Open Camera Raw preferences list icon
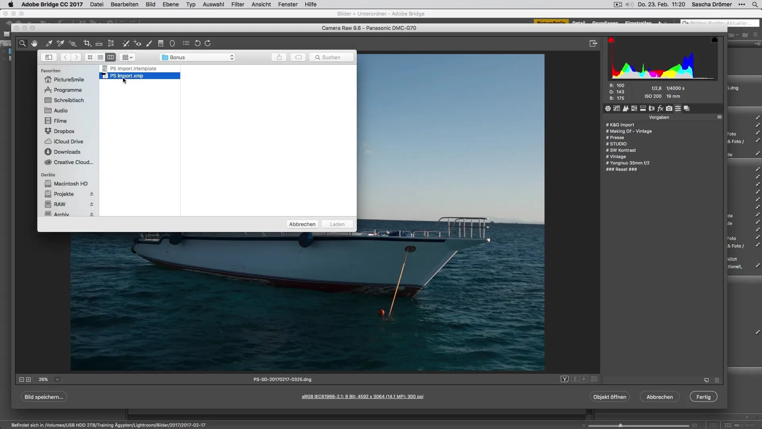 [186, 43]
